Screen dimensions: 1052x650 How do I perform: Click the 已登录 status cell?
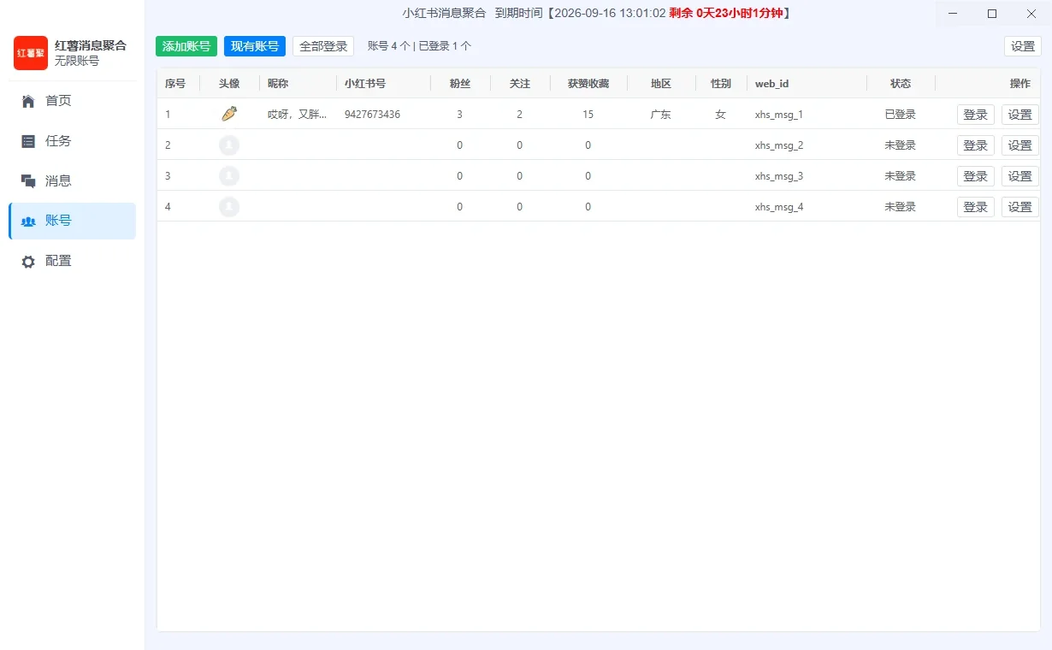pos(901,115)
